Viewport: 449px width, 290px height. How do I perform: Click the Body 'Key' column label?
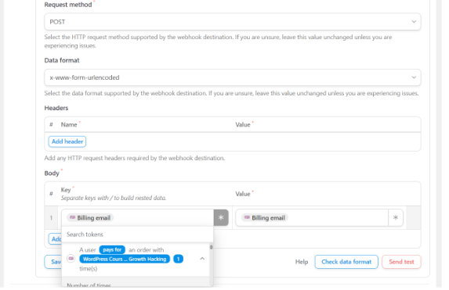point(66,190)
